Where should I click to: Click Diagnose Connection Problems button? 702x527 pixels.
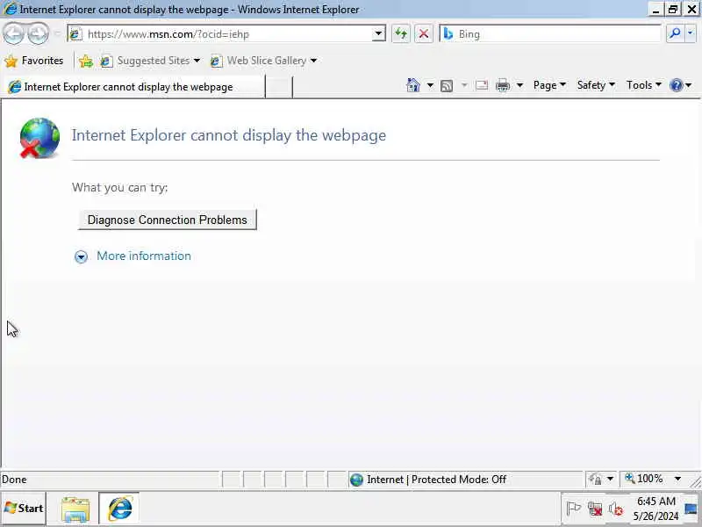pos(167,220)
